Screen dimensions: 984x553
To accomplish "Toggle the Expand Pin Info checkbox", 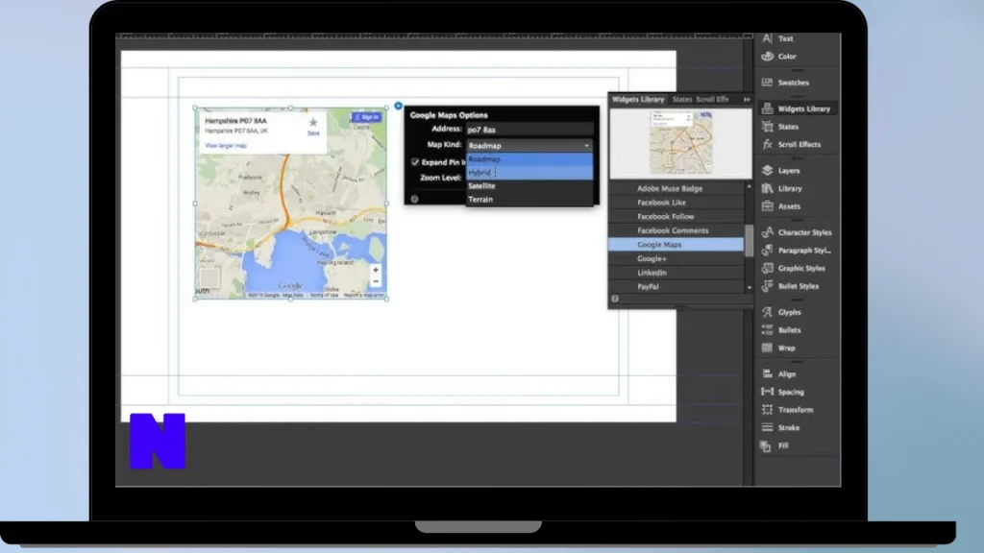I will point(415,161).
